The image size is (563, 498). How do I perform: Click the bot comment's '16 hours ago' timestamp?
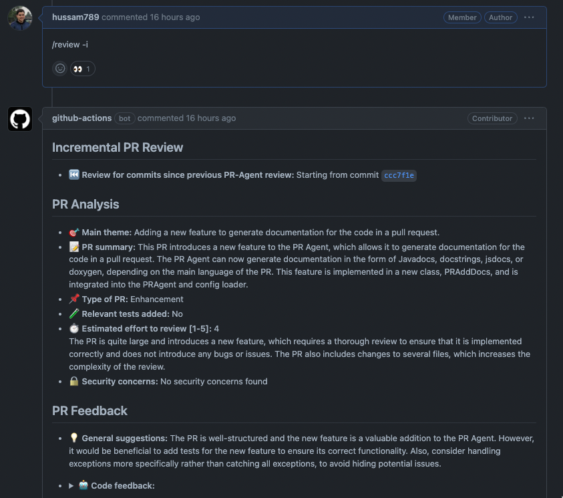[x=210, y=118]
